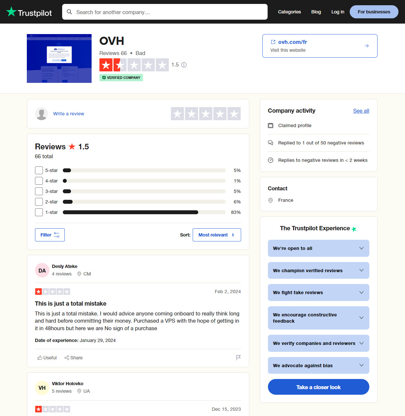Click the search for another company field
The image size is (405, 416).
[165, 12]
